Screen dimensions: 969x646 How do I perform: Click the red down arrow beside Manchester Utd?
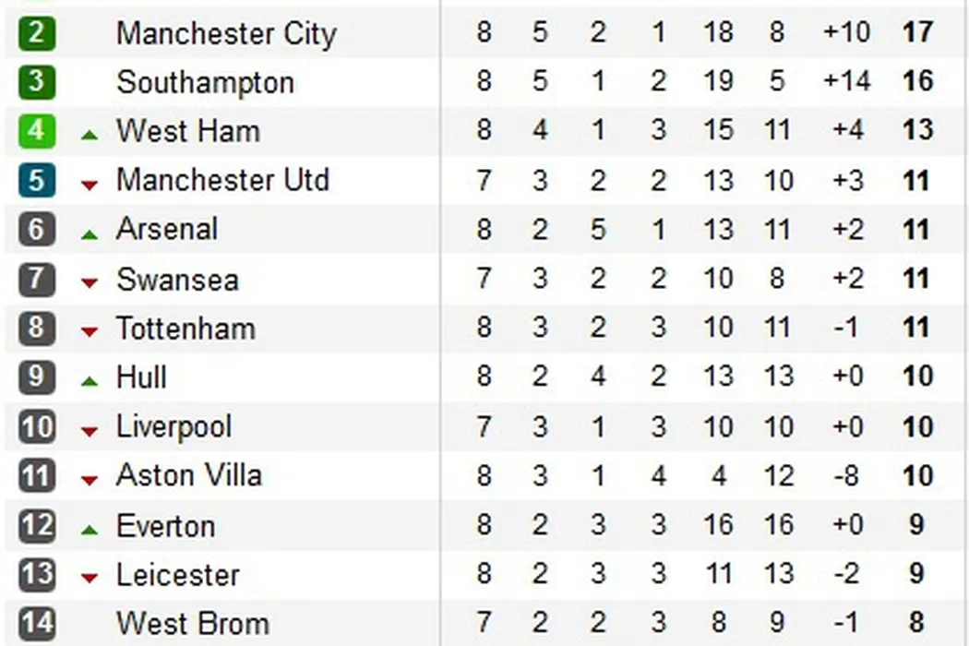coord(89,185)
